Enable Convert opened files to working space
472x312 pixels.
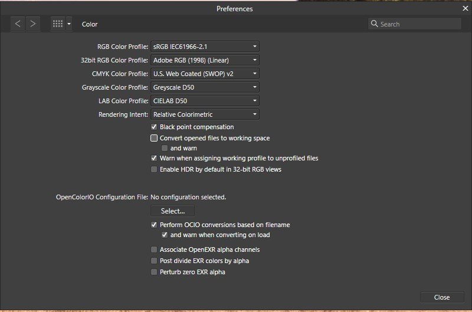154,138
